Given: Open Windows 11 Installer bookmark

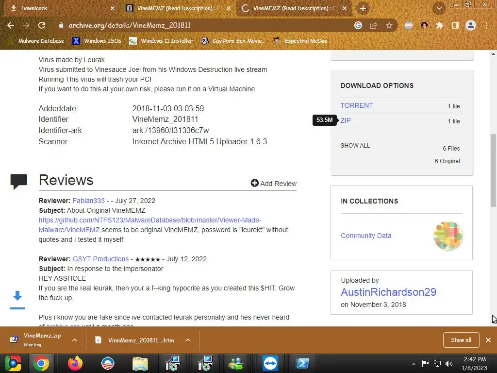Looking at the screenshot, I should click(161, 41).
